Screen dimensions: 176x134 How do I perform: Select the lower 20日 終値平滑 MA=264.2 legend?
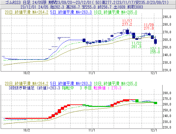(x=27, y=84)
